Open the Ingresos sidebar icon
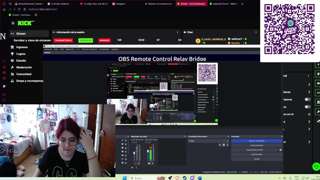Viewport: 320px width, 180px height. (x=12, y=47)
